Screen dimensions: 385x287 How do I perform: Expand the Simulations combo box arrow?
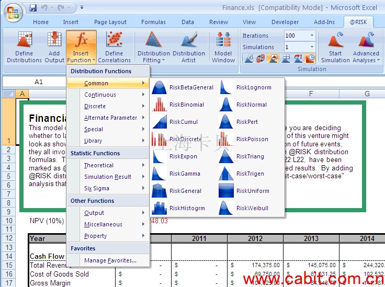coord(312,47)
